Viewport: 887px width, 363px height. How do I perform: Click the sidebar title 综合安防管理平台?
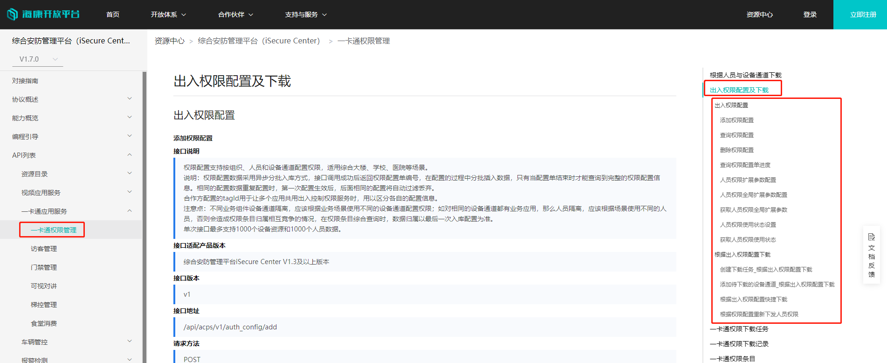coord(71,41)
